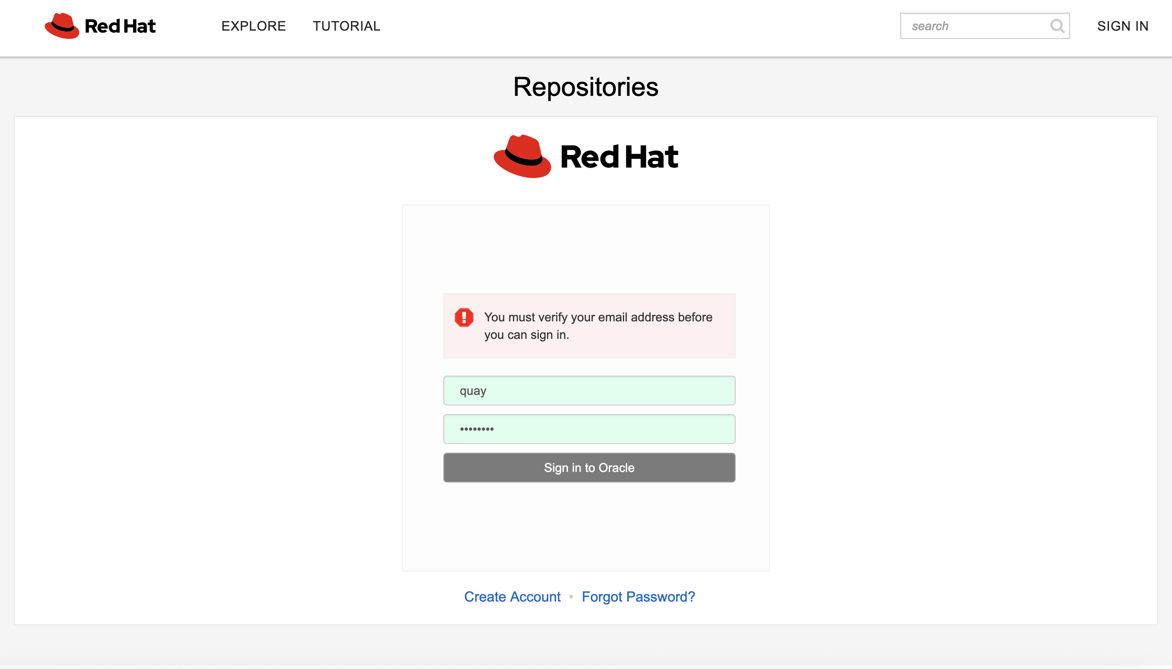Click the verify email address error message
The height and width of the screenshot is (669, 1172).
pos(597,326)
